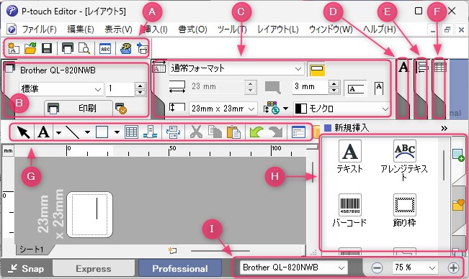Viewport: 469px width, 279px height.
Task: Click the align objects icon in draw toolbar
Action: point(150,132)
